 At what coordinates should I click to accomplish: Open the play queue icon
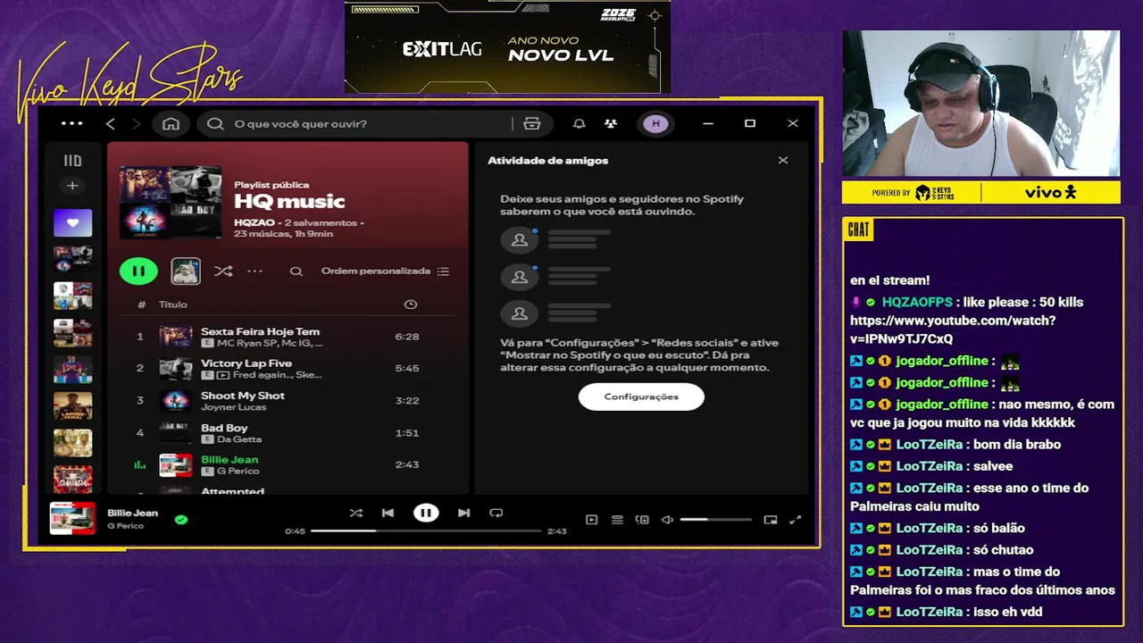click(617, 520)
